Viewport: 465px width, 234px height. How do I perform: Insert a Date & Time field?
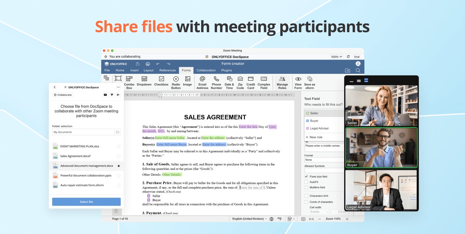[229, 83]
